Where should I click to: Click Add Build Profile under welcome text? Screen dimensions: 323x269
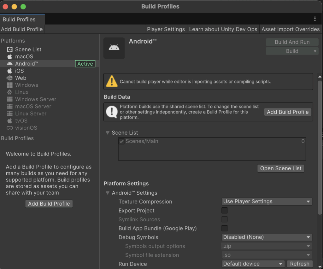[x=49, y=204]
